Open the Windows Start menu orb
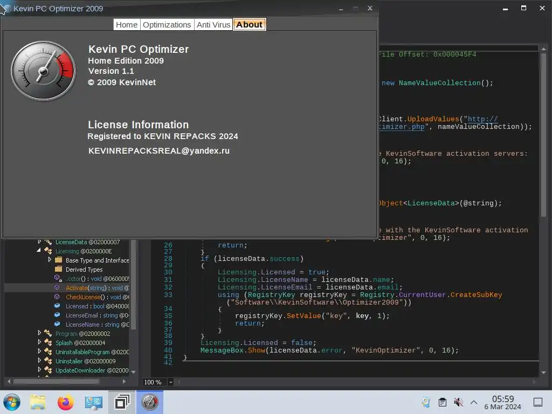This screenshot has height=414, width=552. pos(12,402)
